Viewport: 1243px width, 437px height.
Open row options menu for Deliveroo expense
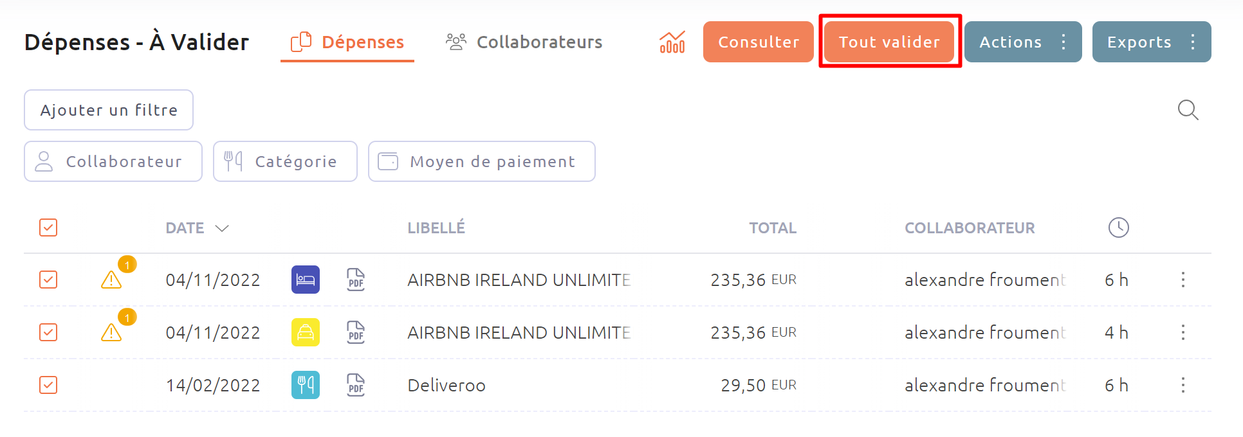1183,385
